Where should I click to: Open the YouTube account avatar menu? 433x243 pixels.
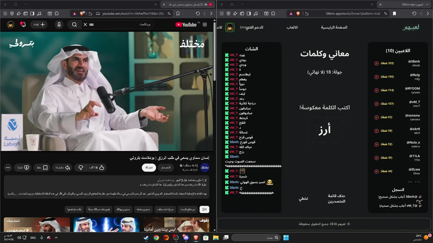(10, 25)
